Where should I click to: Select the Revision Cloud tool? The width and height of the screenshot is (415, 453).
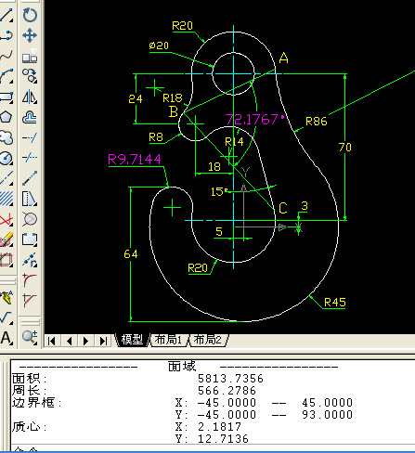coord(6,137)
